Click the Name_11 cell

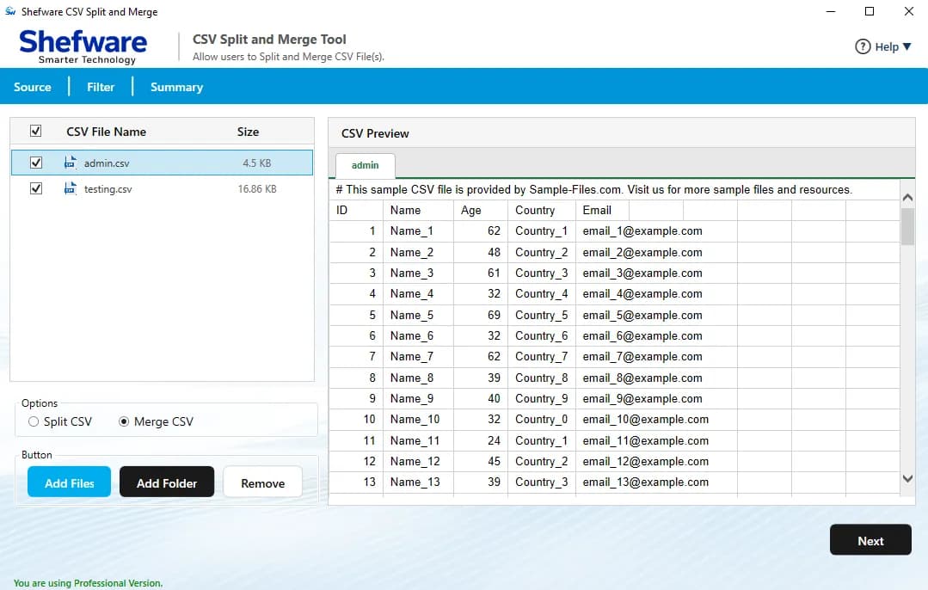tap(419, 441)
